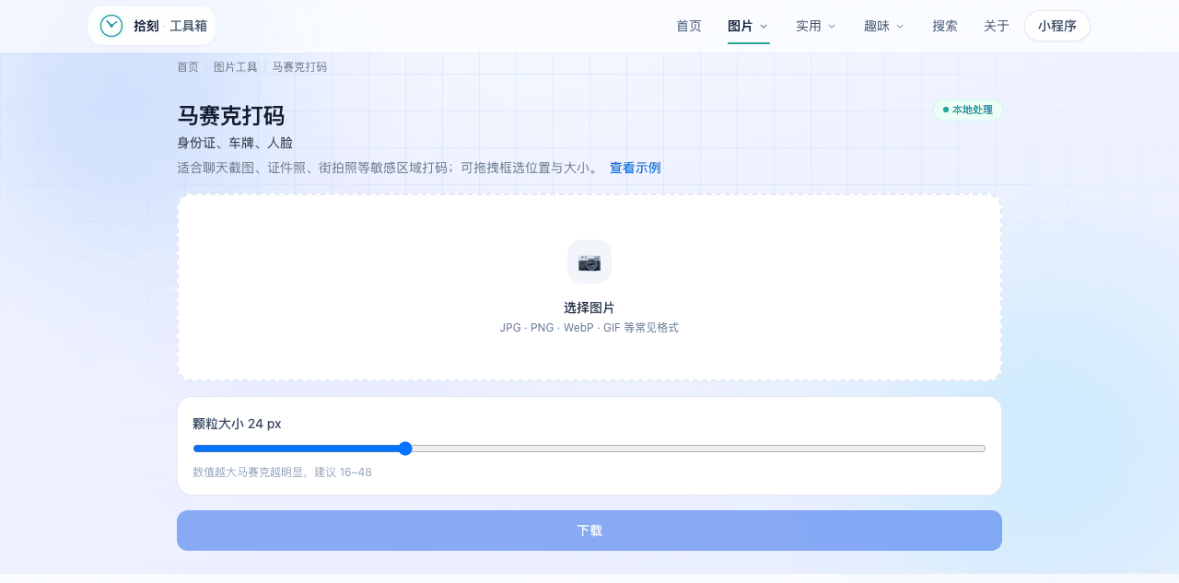Click the 数值越大马赛克越明显 hint text
Screen dimensions: 1179x583
coord(282,472)
